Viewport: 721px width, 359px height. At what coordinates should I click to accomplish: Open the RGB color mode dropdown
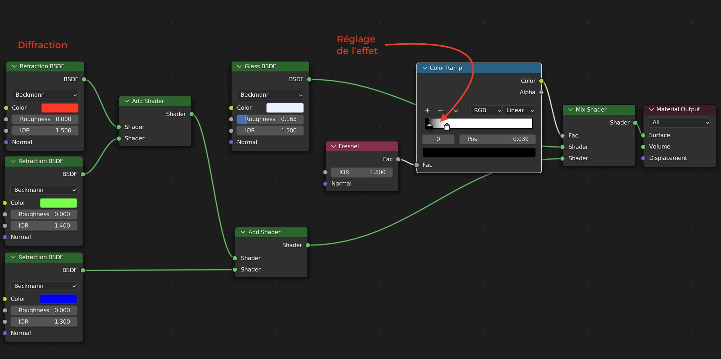point(486,110)
